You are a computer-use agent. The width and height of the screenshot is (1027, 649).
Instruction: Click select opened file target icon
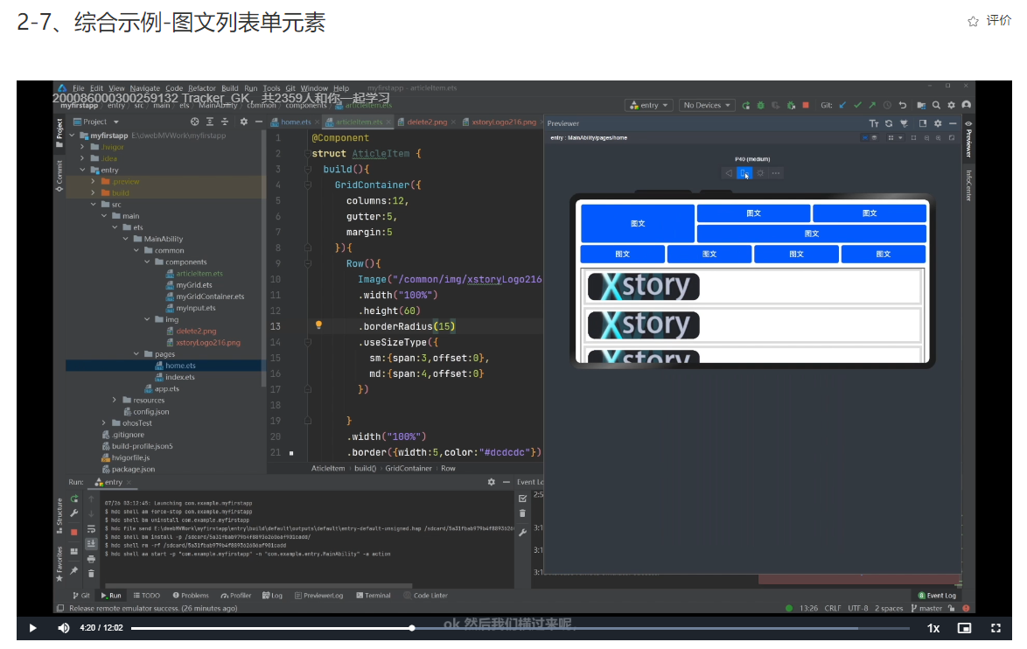194,122
